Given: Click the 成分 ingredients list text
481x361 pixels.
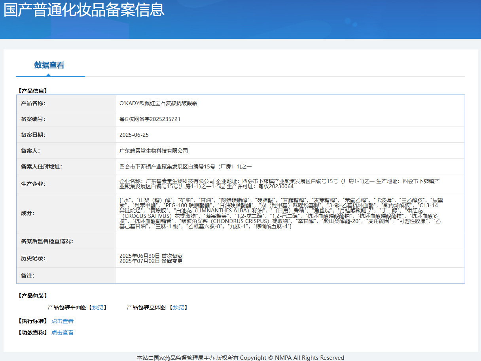Looking at the screenshot, I should 281,213.
